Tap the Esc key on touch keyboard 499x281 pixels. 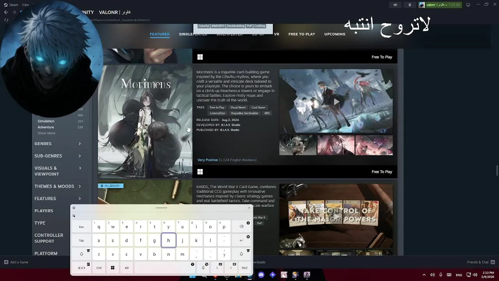[81, 227]
